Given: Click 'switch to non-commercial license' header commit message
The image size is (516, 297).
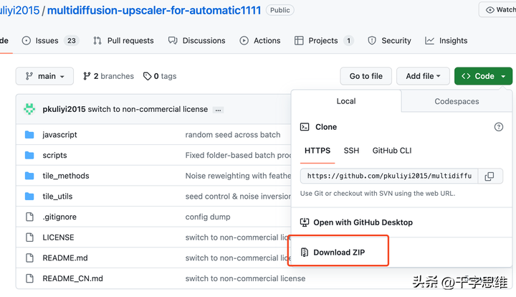Looking at the screenshot, I should pyautogui.click(x=148, y=109).
